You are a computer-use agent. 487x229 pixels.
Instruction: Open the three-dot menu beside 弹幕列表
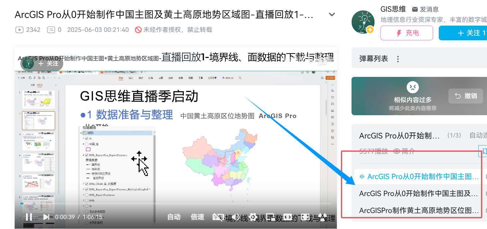398,59
